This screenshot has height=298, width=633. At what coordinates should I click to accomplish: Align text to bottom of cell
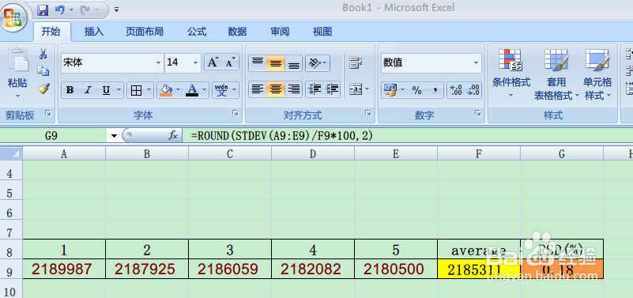pyautogui.click(x=293, y=63)
